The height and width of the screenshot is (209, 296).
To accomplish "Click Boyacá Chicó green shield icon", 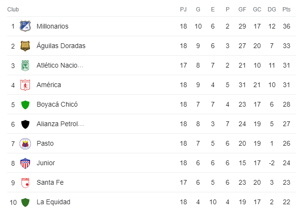I will pos(25,105).
